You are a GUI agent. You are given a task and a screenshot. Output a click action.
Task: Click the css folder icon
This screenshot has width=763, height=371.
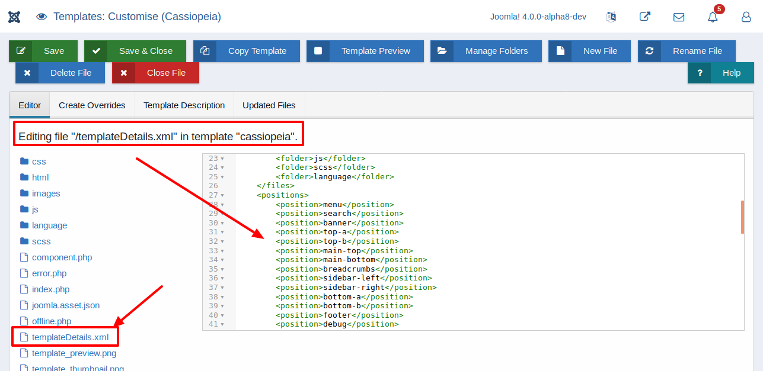pos(24,161)
